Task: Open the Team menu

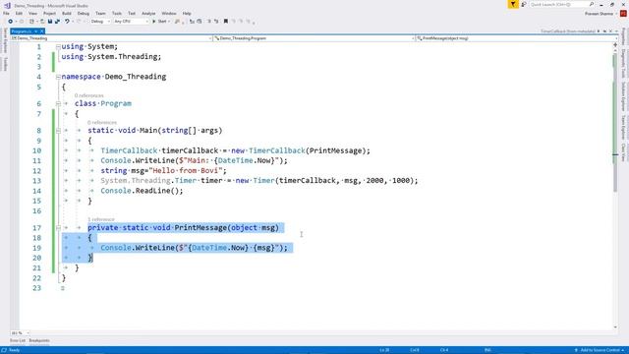Action: pyautogui.click(x=100, y=13)
